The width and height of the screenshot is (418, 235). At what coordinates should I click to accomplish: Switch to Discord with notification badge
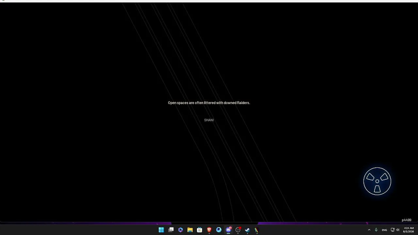pos(229,230)
